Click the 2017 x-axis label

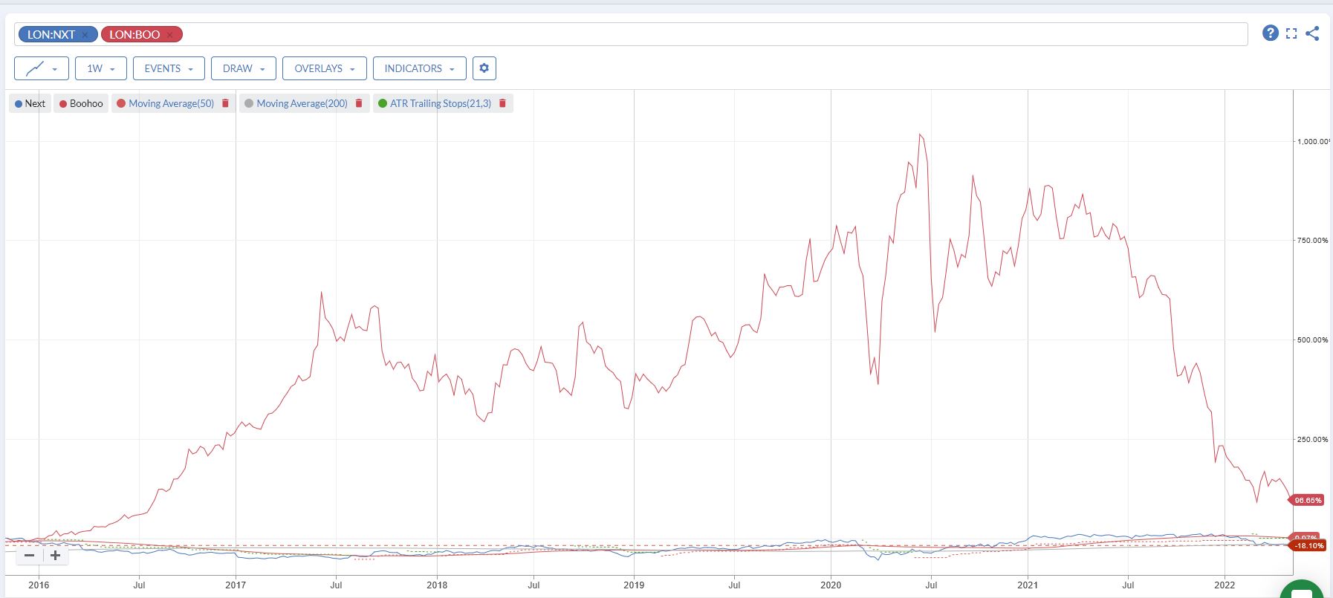(x=236, y=585)
